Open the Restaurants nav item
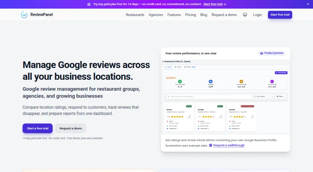313x172 pixels. tap(135, 15)
